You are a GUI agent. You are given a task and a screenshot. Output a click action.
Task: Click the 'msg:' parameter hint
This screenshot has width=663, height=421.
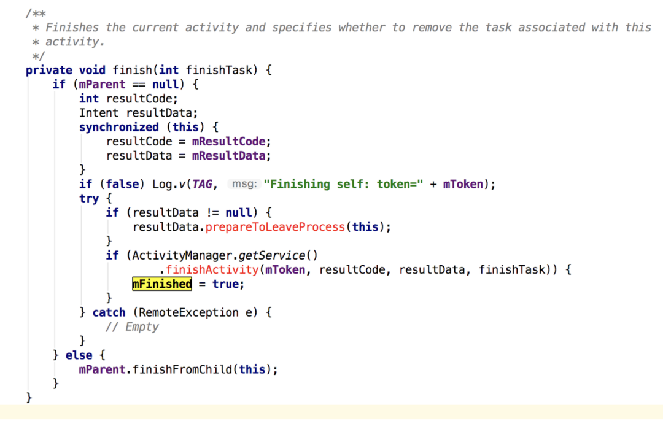point(244,184)
